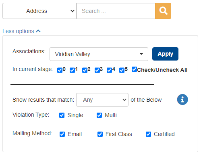Click the chevron beside Less options
This screenshot has width=201, height=155.
[x=38, y=31]
